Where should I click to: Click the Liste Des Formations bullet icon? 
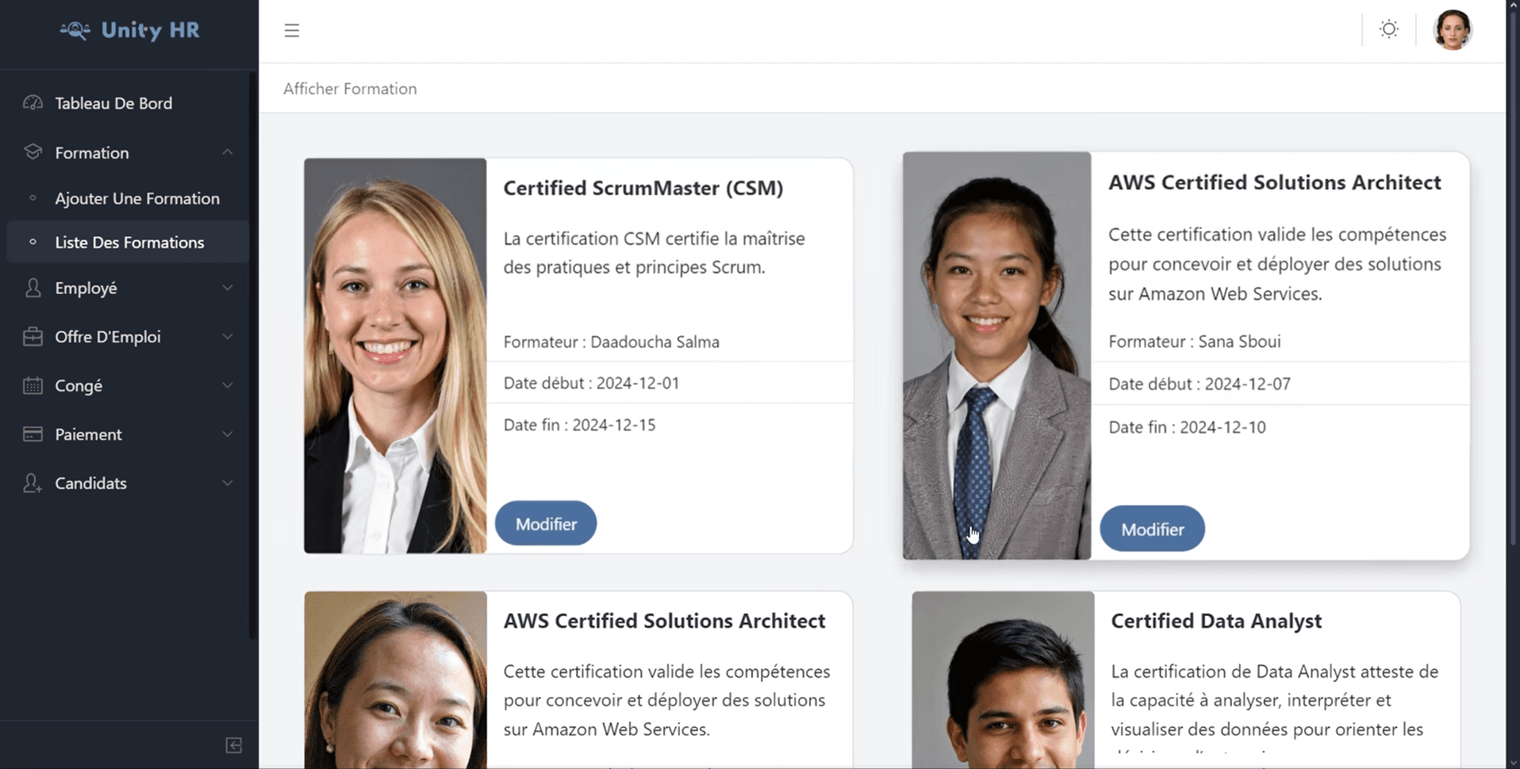(x=33, y=242)
